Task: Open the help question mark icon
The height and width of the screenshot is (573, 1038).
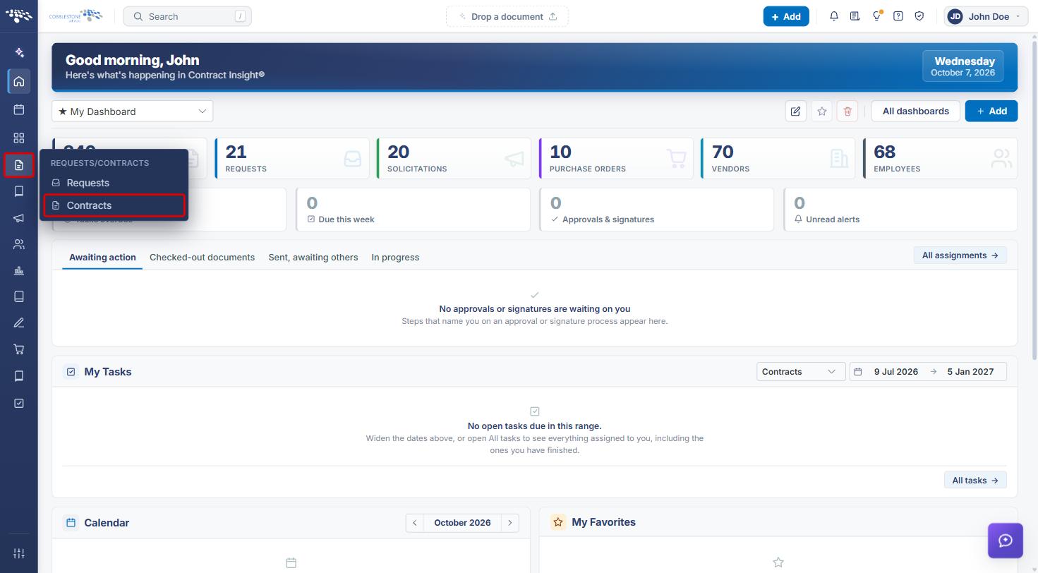Action: 898,16
